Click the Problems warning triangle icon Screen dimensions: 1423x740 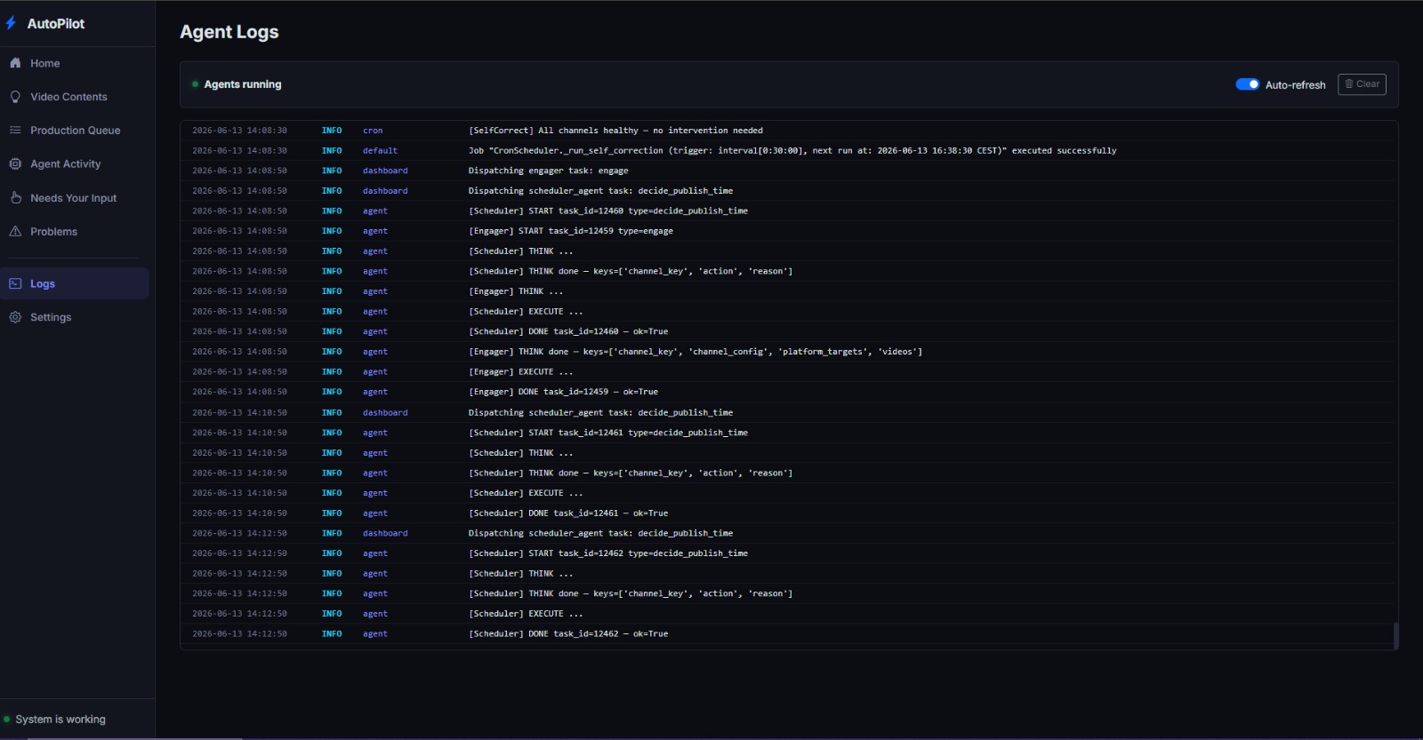[15, 232]
